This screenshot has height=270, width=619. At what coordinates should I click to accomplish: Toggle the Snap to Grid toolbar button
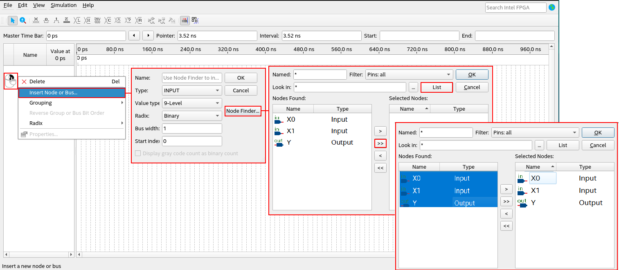tap(195, 20)
